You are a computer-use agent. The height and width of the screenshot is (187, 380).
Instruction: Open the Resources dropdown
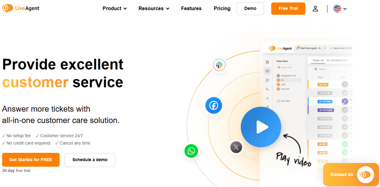(x=154, y=9)
